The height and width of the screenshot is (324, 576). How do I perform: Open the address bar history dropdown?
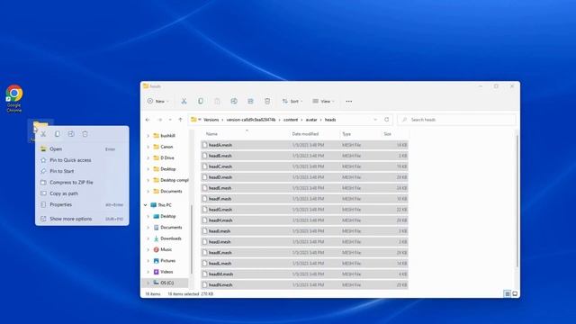375,120
